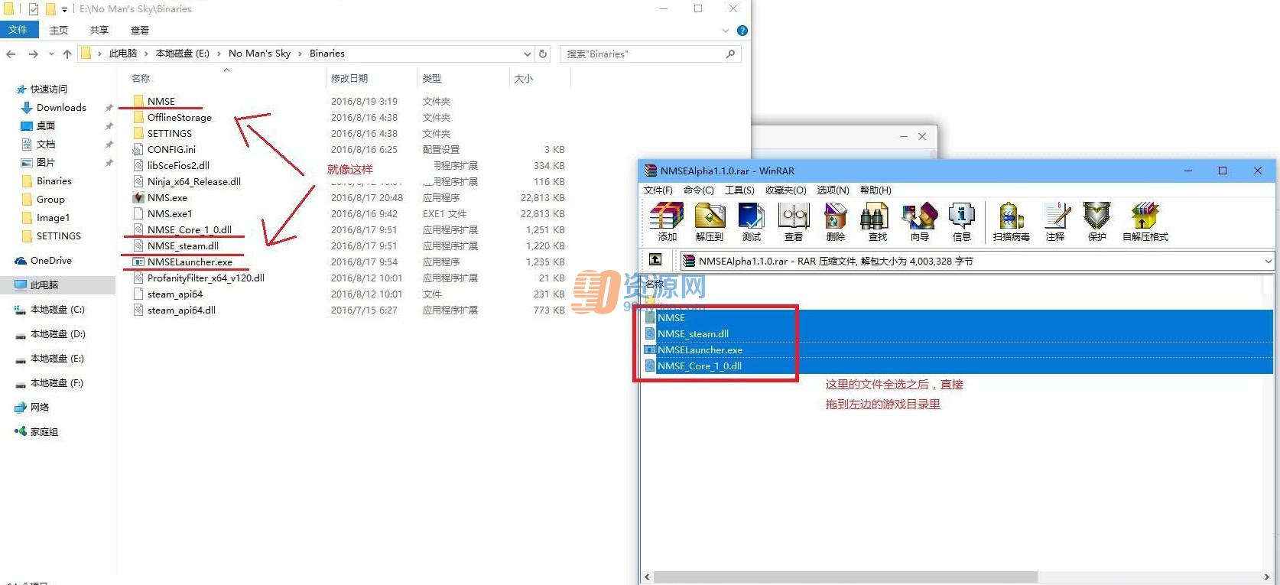Viewport: 1280px width, 585px height.
Task: Click the WinRAR horizontal scrollbar
Action: tap(844, 577)
